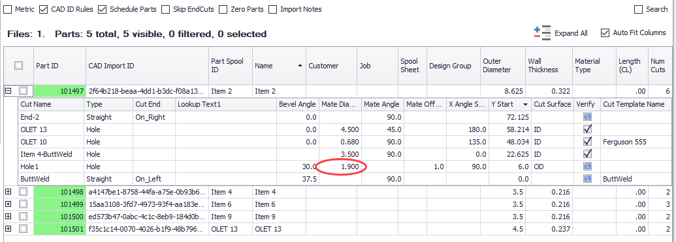
Task: Click Cut Surface sub-table header
Action: 553,104
